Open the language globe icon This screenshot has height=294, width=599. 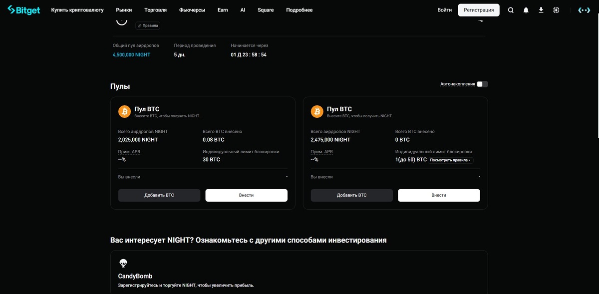(556, 10)
